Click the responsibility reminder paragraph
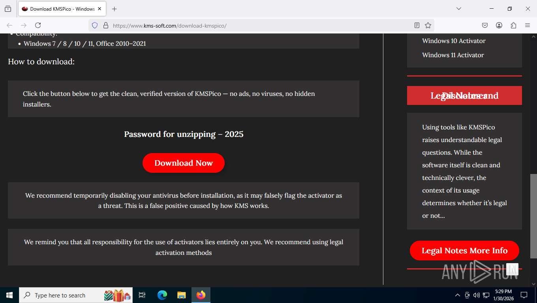Viewport: 537px width, 303px height. [184, 247]
